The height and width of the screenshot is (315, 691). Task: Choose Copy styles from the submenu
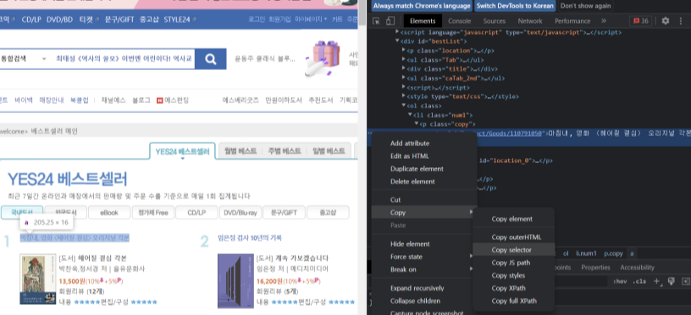coord(513,275)
